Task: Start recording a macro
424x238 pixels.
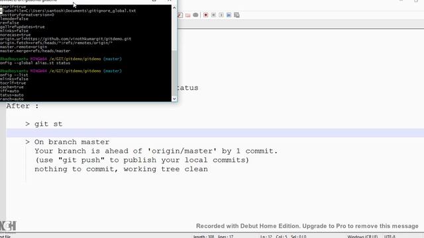Action: [x=206, y=15]
